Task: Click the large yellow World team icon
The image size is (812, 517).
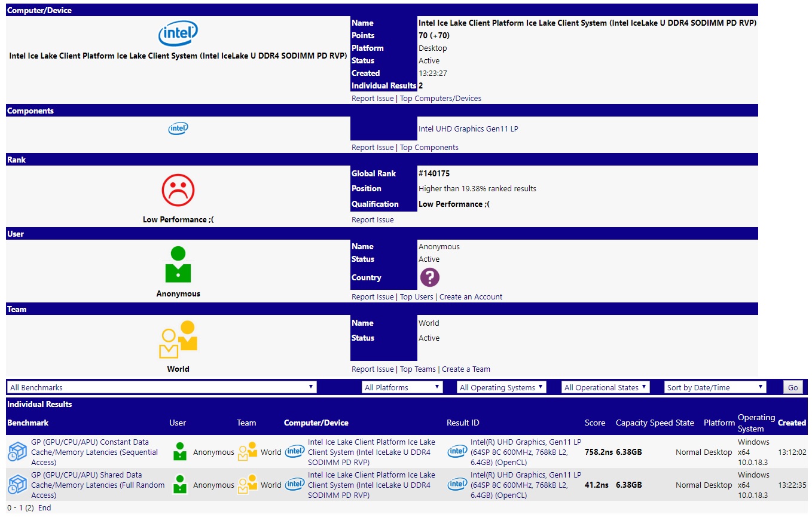Action: coord(178,339)
